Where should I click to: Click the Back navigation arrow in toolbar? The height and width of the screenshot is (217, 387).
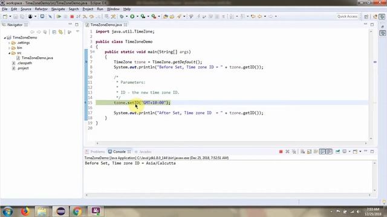point(259,16)
